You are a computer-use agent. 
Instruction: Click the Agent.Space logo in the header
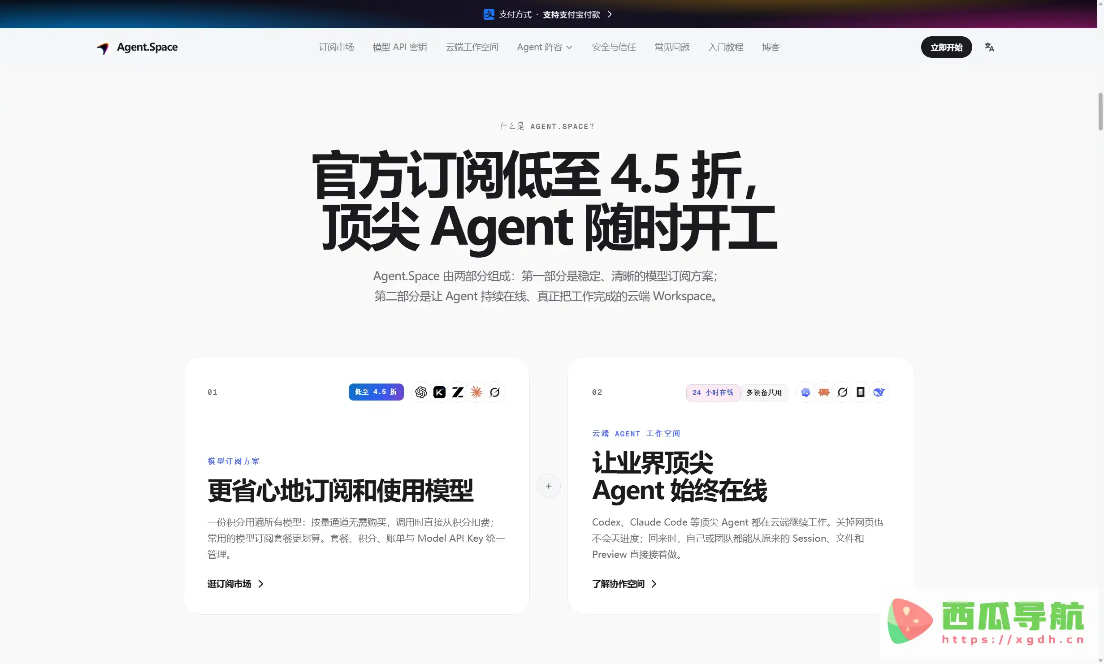pyautogui.click(x=137, y=47)
